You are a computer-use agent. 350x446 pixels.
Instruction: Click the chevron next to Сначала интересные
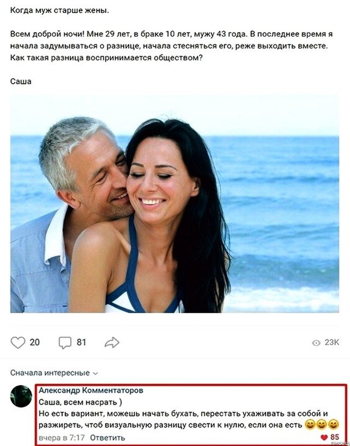[x=96, y=373]
